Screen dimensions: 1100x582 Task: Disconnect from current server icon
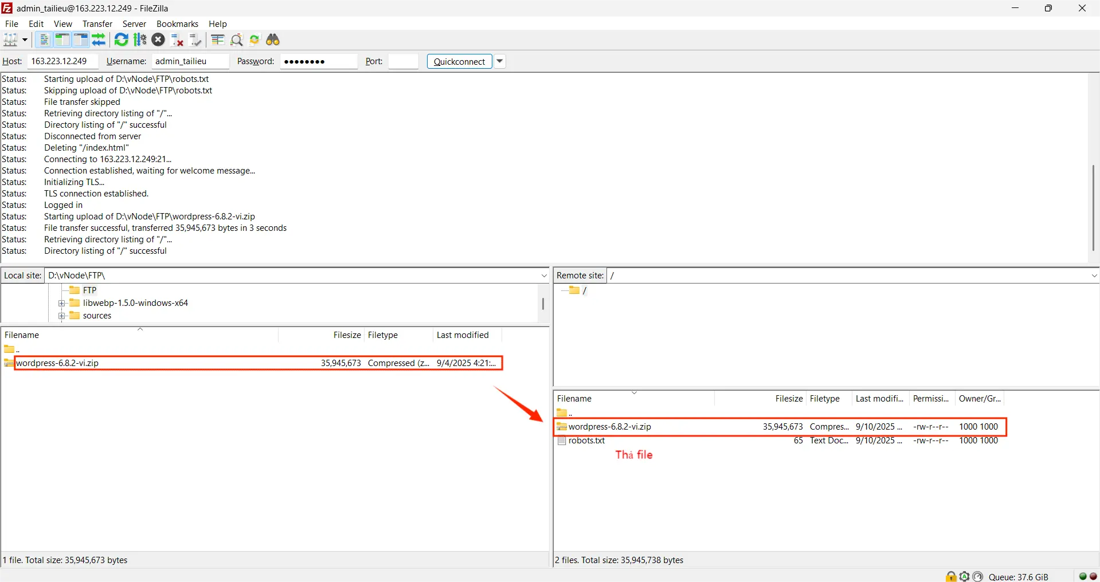177,40
